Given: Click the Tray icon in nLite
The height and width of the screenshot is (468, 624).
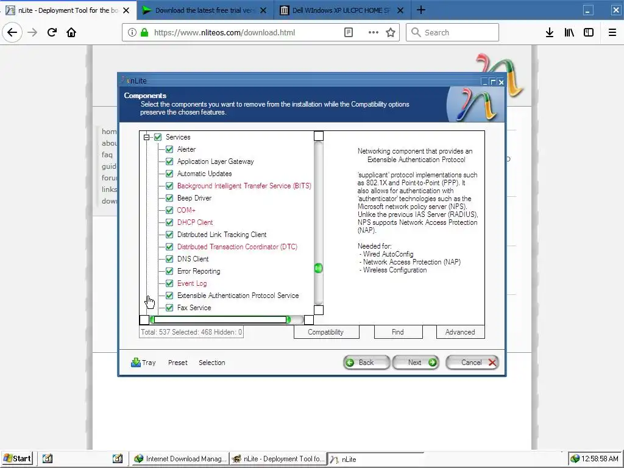Looking at the screenshot, I should (136, 362).
